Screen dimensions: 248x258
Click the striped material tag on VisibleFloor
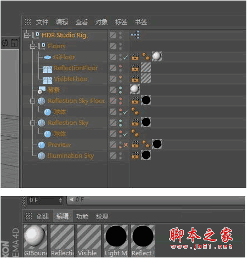click(146, 78)
